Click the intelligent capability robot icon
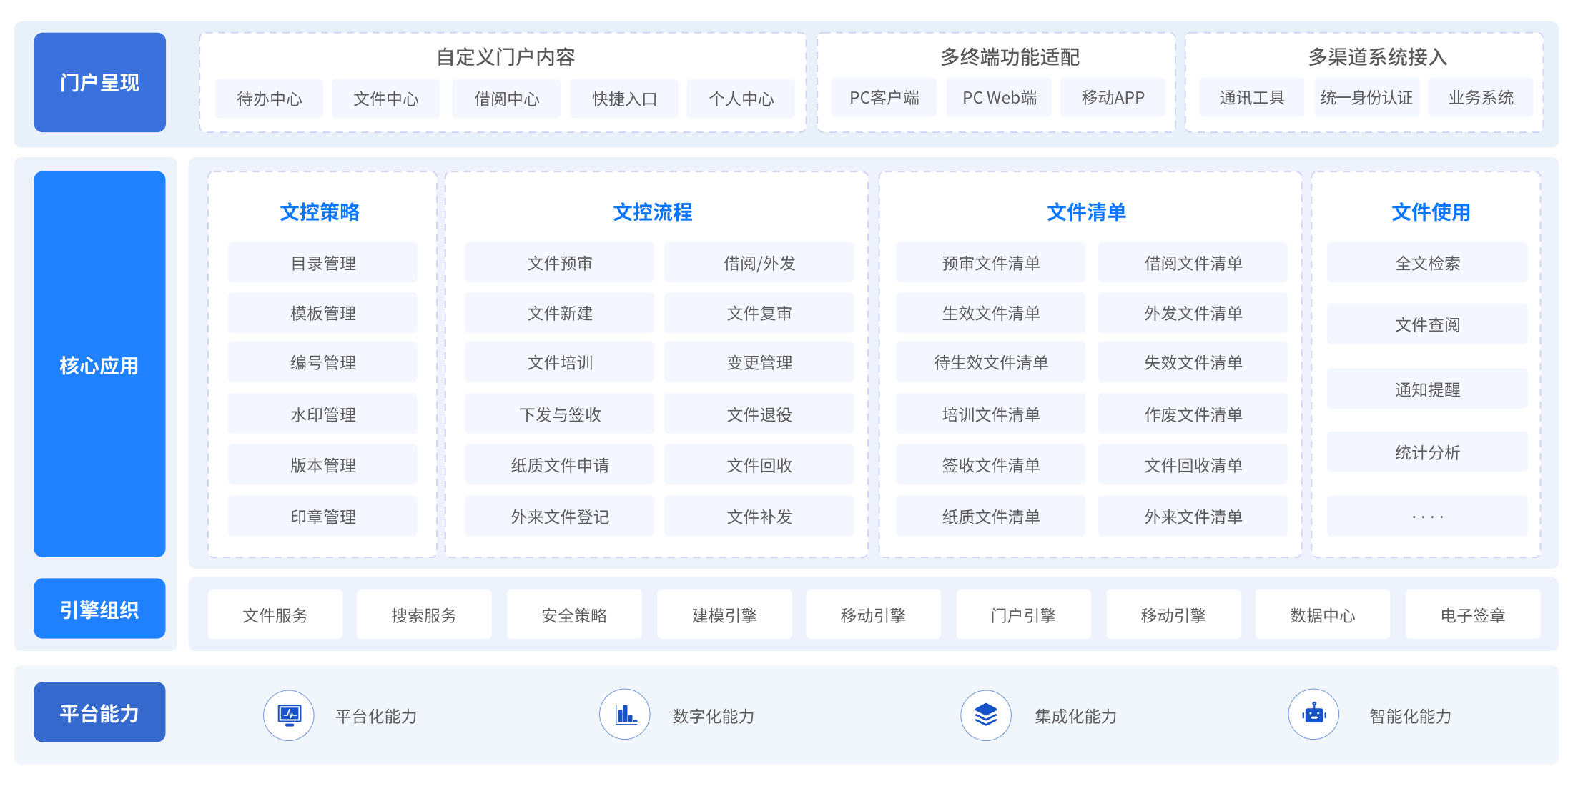This screenshot has width=1573, height=786. (x=1313, y=715)
